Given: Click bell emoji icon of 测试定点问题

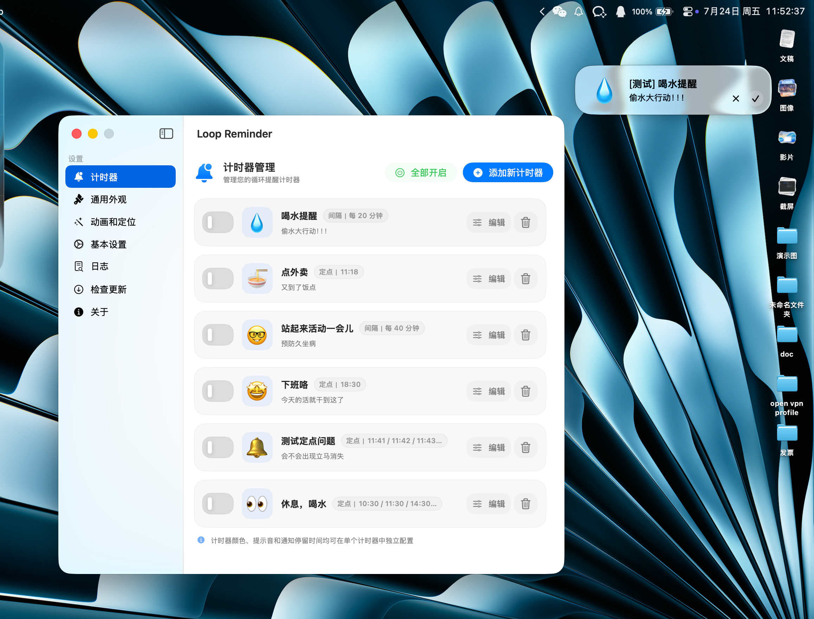Looking at the screenshot, I should point(257,447).
